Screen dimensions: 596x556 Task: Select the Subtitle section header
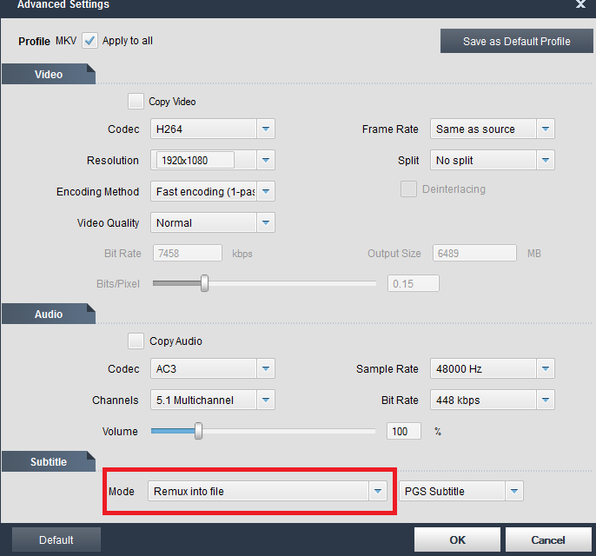point(49,461)
